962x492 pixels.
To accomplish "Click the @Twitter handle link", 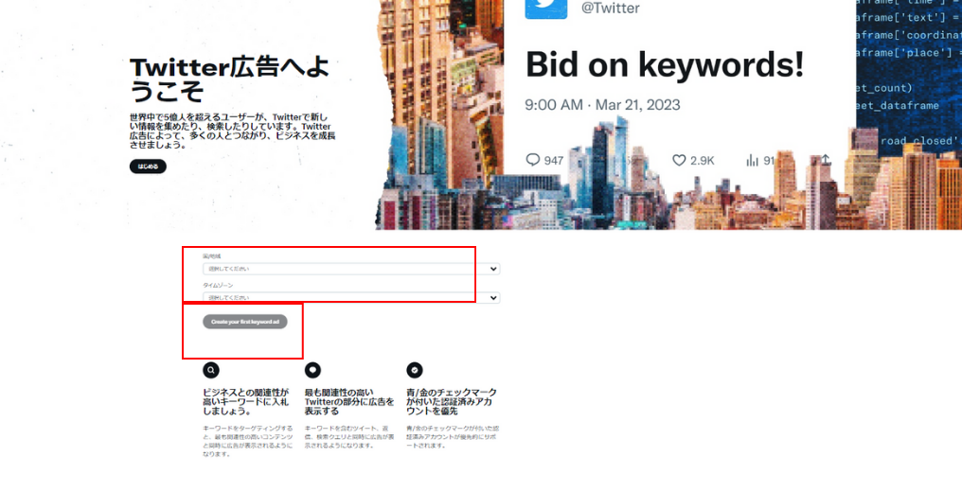I will [610, 9].
